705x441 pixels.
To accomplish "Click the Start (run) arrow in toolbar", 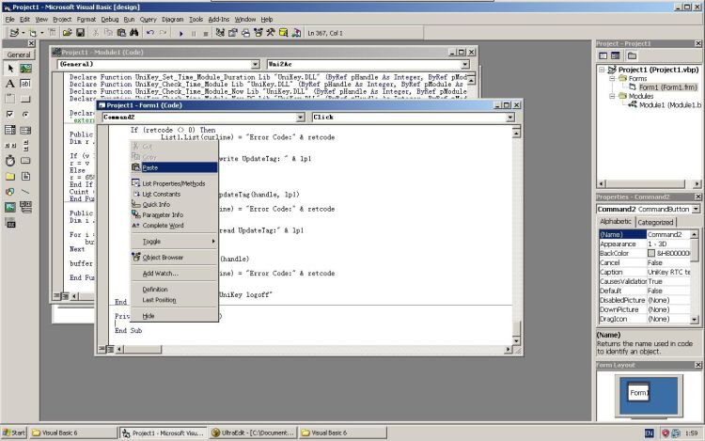I will 180,33.
